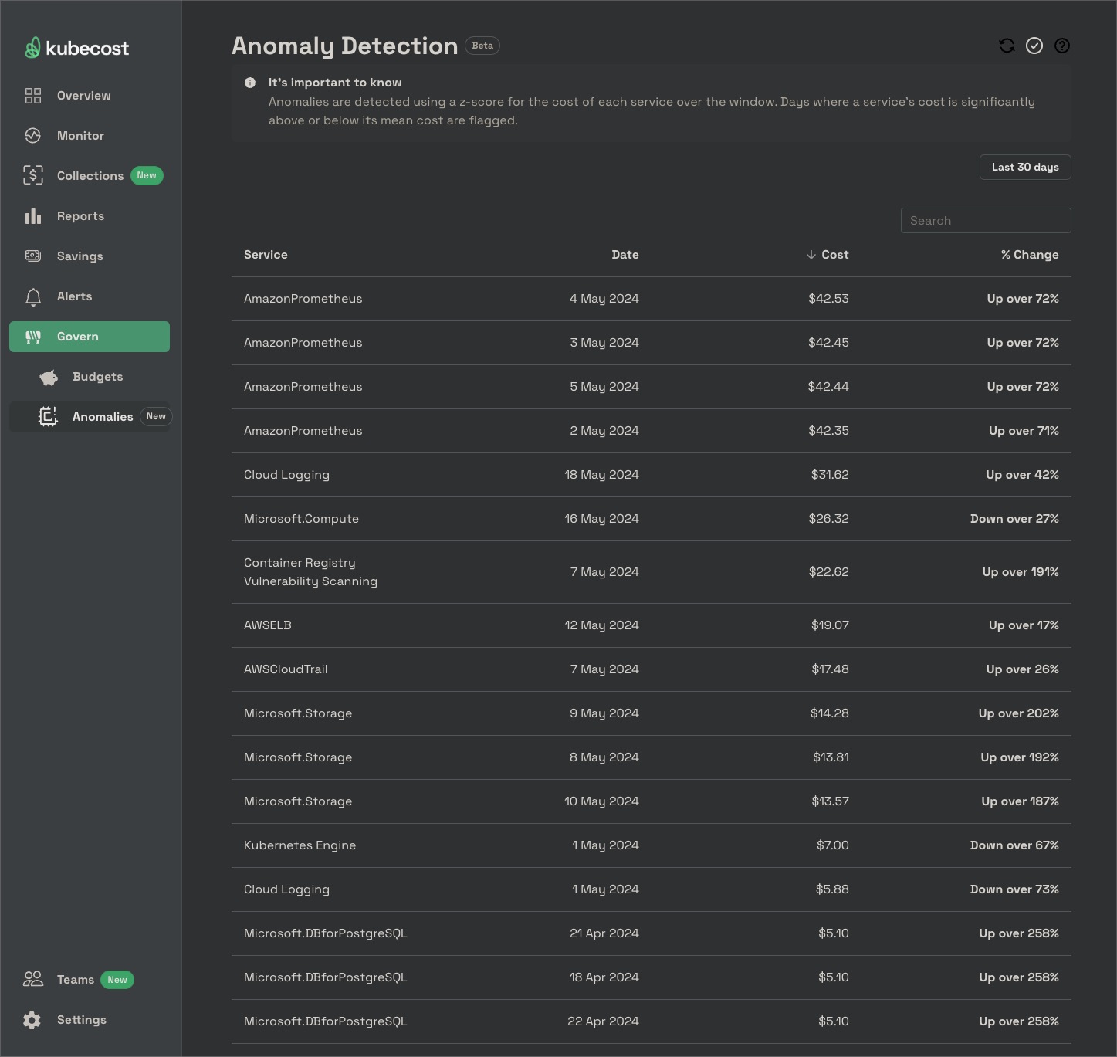Click the Settings gear icon
Viewport: 1117px width, 1057px height.
[x=32, y=1020]
